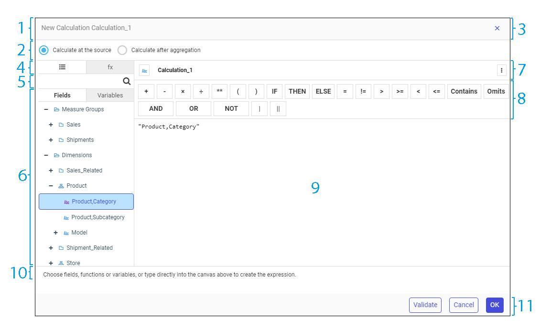Image resolution: width=540 pixels, height=331 pixels.
Task: Open the Calculation_1 three-dot options menu
Action: click(501, 70)
